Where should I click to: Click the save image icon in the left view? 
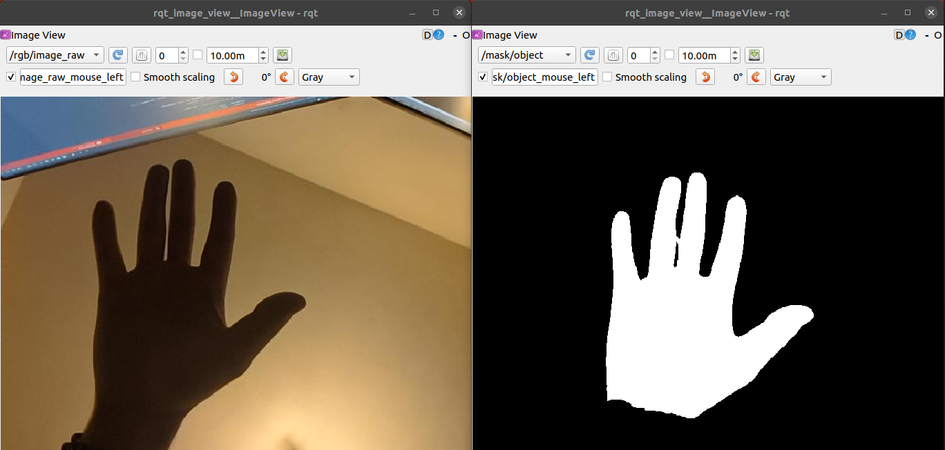coord(282,55)
